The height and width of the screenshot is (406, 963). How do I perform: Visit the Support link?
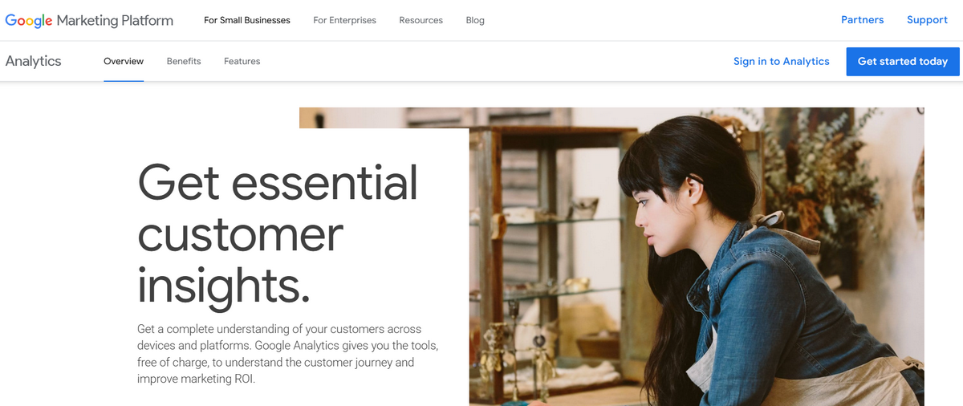[927, 20]
